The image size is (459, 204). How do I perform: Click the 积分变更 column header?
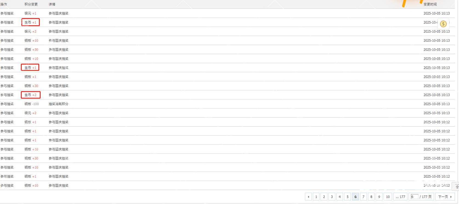pos(31,4)
